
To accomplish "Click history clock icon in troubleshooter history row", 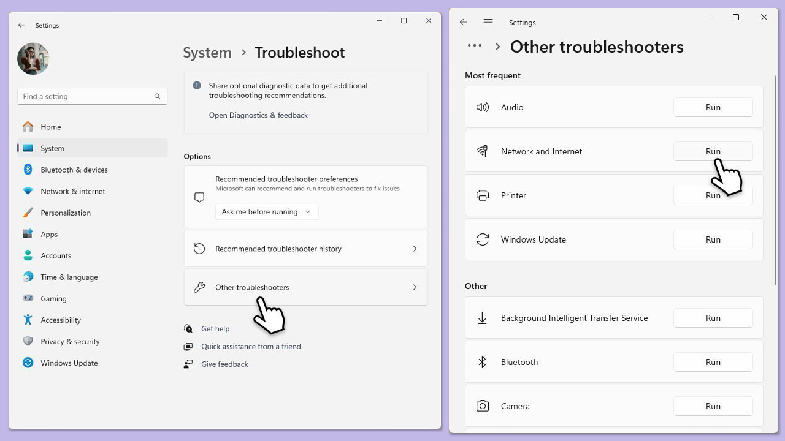I will click(x=199, y=249).
